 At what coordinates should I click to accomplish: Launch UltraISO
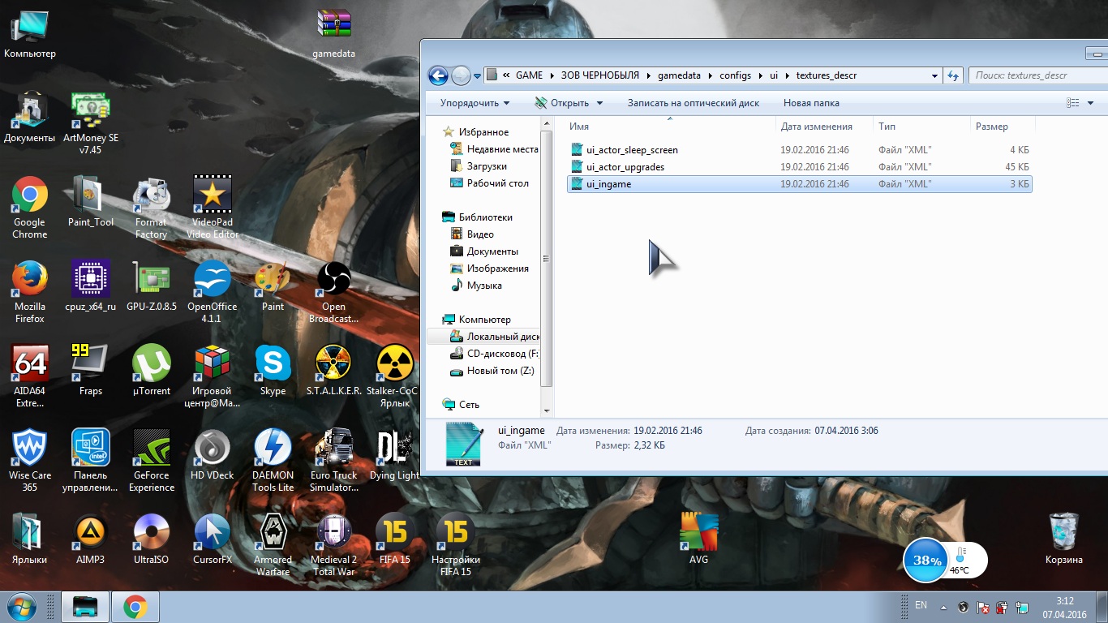(x=152, y=539)
